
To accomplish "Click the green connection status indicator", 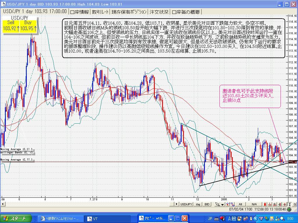I will (289, 209).
